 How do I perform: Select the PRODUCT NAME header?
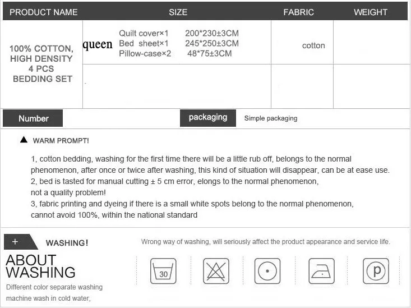coord(44,12)
